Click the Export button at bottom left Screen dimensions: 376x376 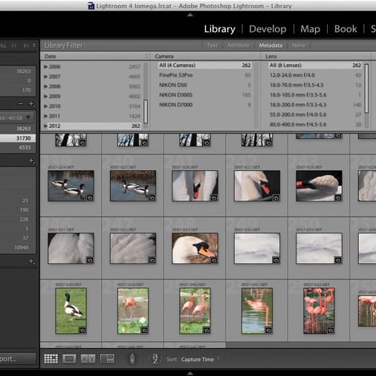18,359
